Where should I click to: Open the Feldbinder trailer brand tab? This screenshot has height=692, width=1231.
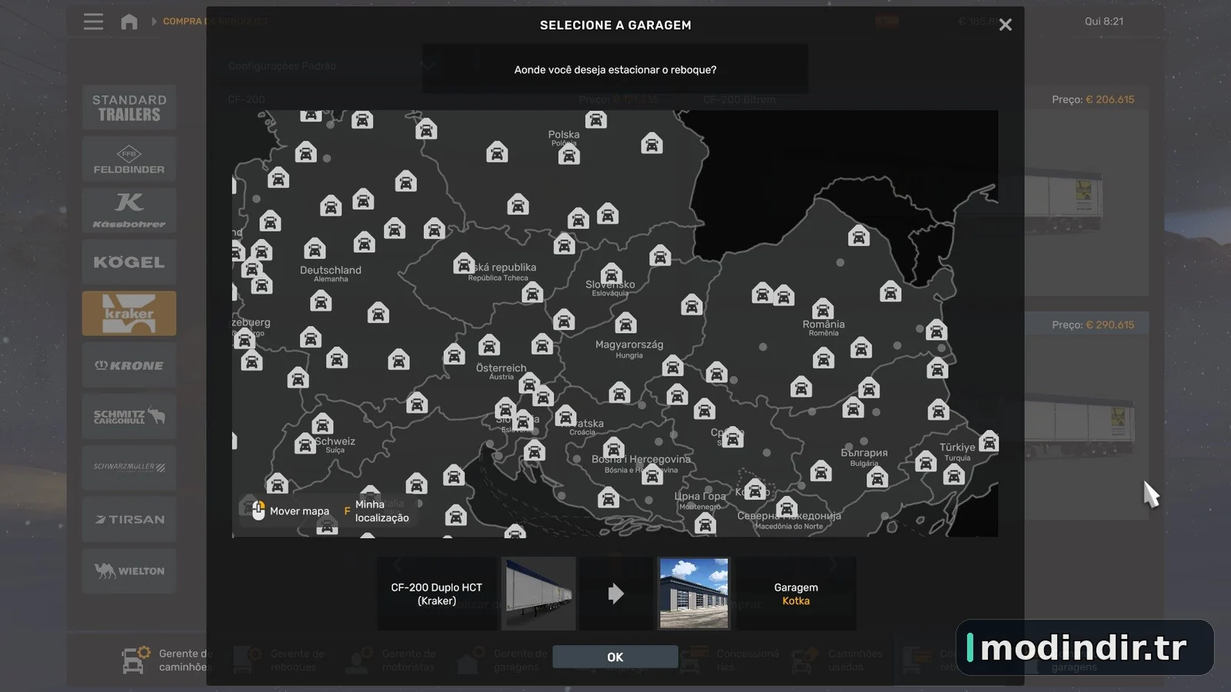[x=129, y=159]
